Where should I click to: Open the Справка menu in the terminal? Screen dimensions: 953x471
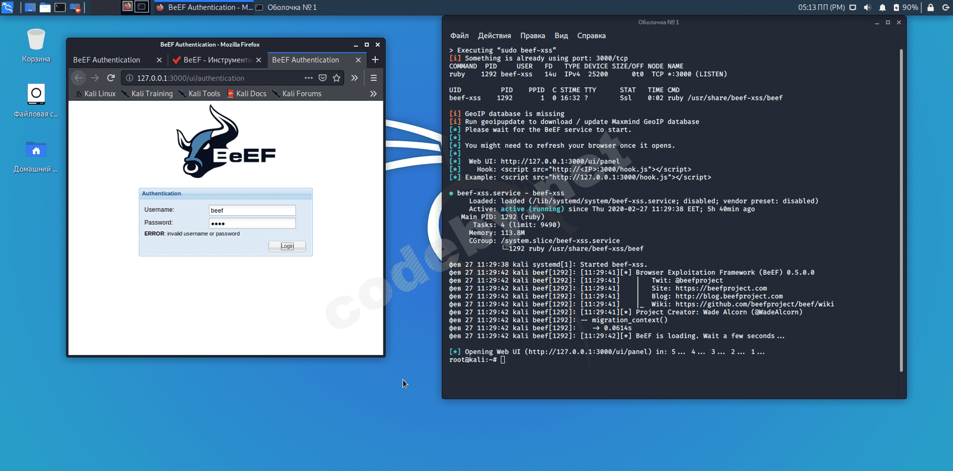tap(591, 36)
